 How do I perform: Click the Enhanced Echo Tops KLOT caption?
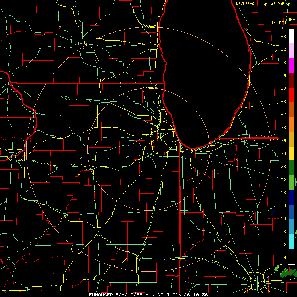(x=148, y=295)
